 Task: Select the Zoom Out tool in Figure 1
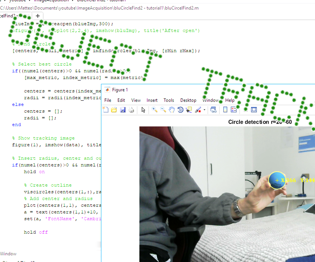coord(163,110)
